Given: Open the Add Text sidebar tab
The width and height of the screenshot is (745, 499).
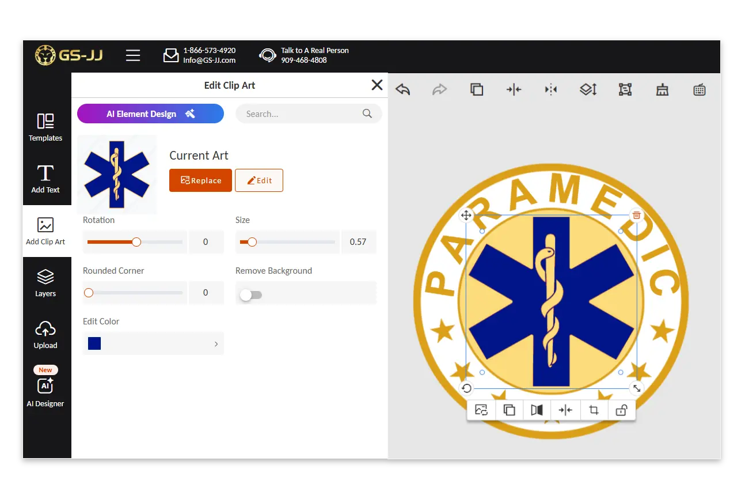Looking at the screenshot, I should 45,179.
